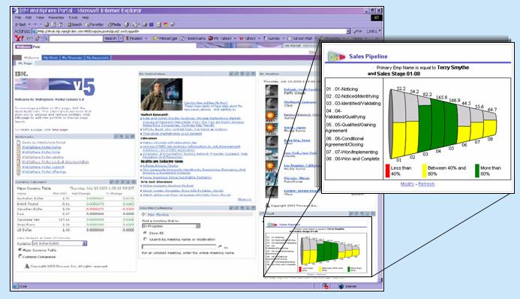Click the Los Angeles sunny weather icon
The image size is (520, 299).
[272, 165]
